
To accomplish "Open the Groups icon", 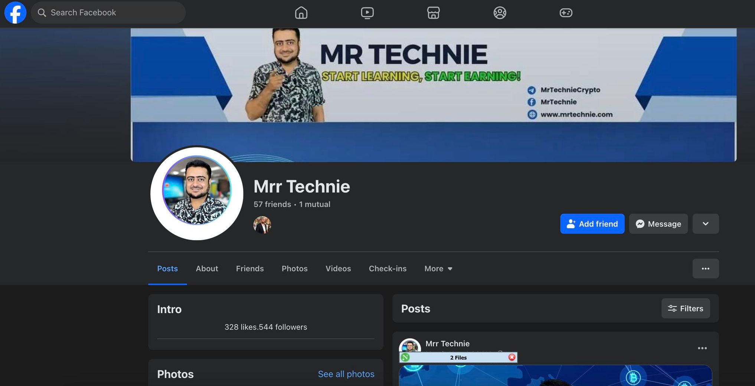I will [x=500, y=13].
